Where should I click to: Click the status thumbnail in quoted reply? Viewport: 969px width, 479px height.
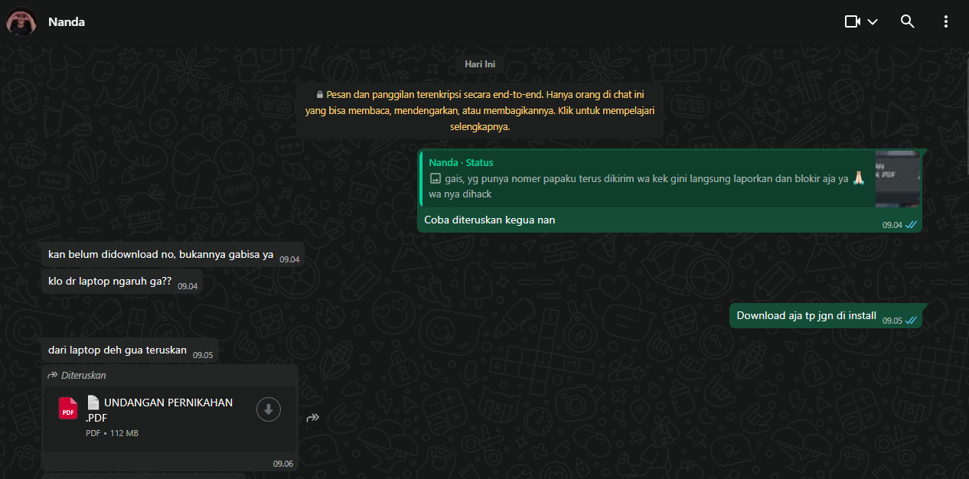[x=897, y=178]
